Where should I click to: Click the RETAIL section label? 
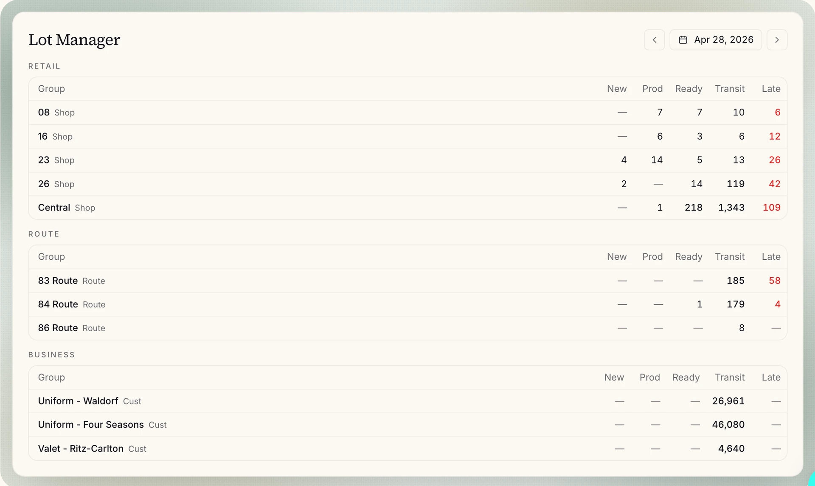44,66
